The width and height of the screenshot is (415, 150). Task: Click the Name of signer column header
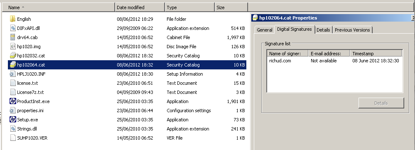pyautogui.click(x=288, y=54)
